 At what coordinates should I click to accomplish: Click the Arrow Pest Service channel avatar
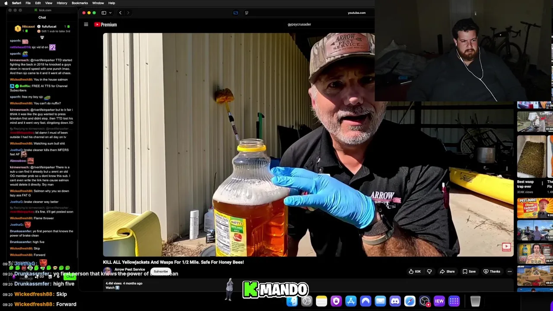coord(108,271)
